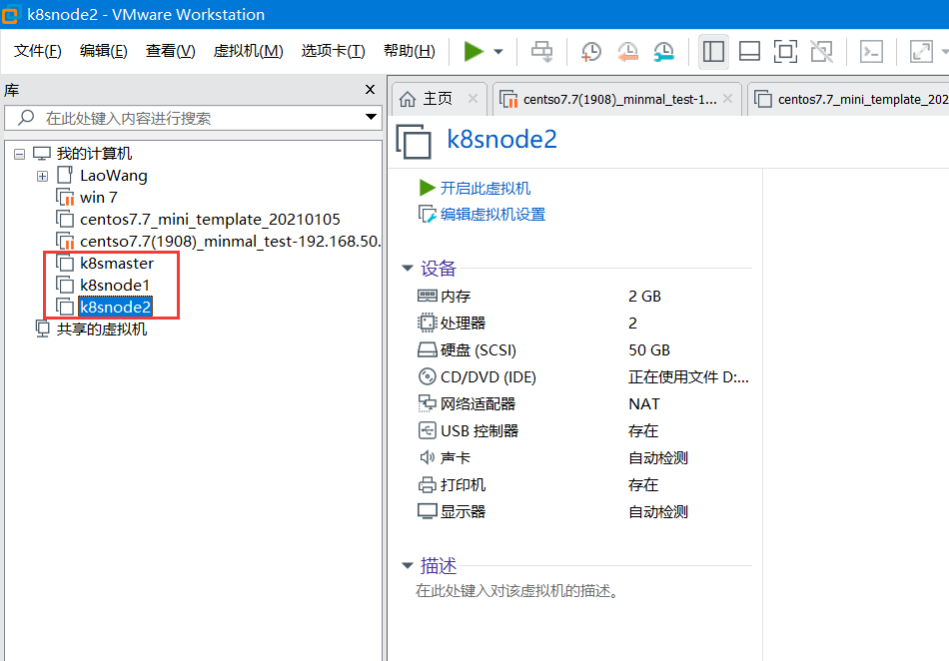Viewport: 949px width, 661px height.
Task: Click the VMware Workstation title bar icon
Action: pos(10,15)
